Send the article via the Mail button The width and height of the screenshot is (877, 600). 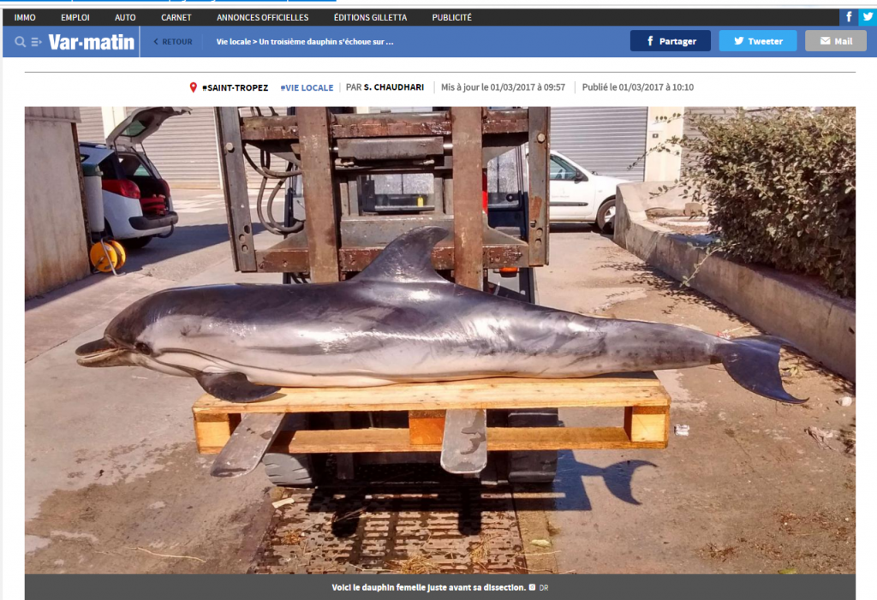coord(835,41)
